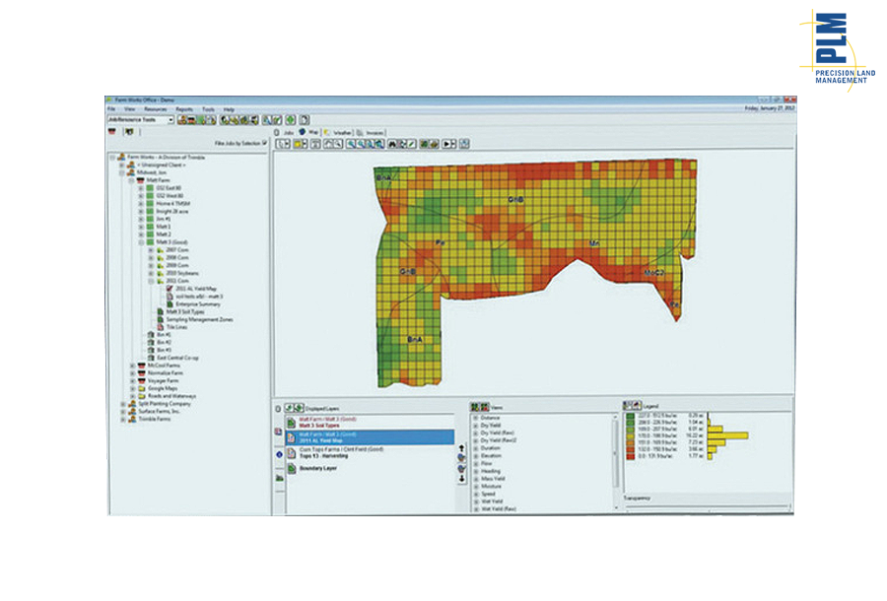
Task: Expand the Elevation view item
Action: point(476,456)
